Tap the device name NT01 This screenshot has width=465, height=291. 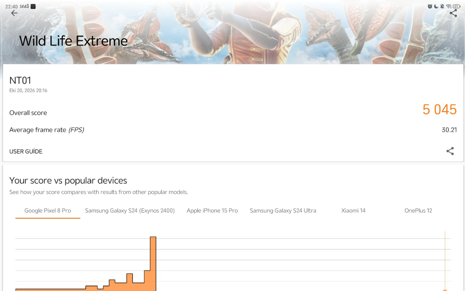tap(20, 80)
